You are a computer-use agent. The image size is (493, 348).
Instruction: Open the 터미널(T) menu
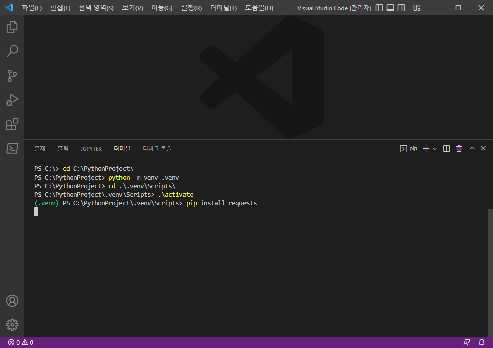[223, 8]
